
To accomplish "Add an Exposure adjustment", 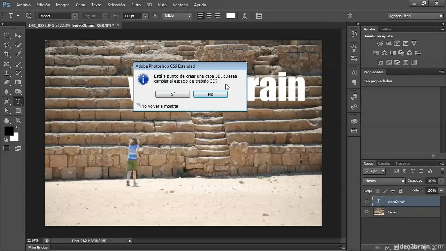I will coord(405,44).
